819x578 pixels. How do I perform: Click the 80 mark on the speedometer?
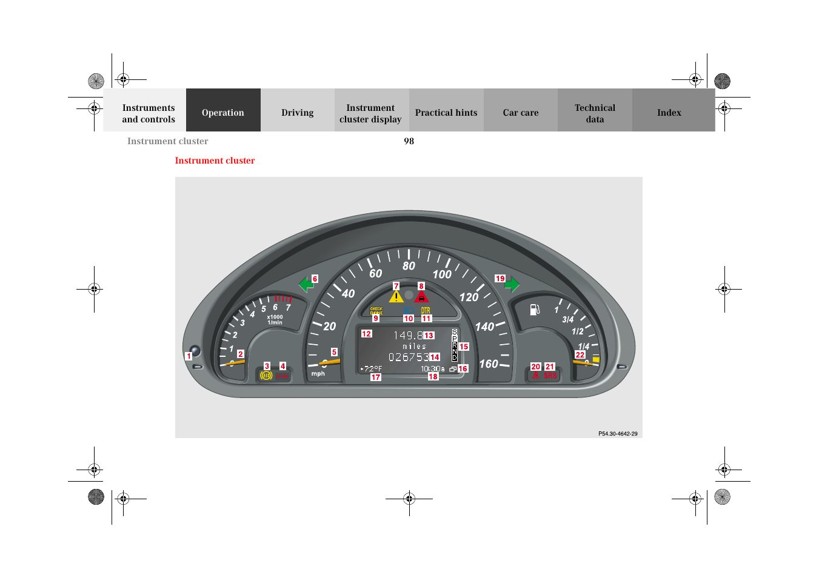point(409,266)
